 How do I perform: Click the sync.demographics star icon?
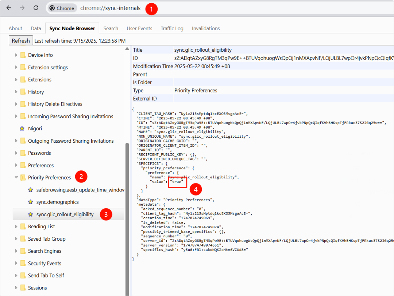pos(30,202)
